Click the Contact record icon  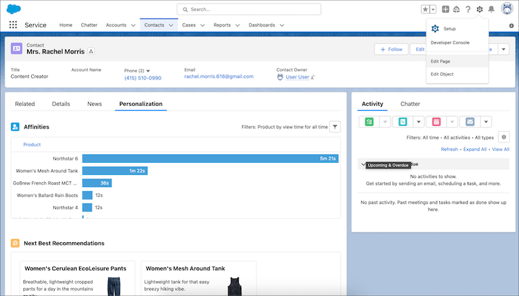(16, 48)
